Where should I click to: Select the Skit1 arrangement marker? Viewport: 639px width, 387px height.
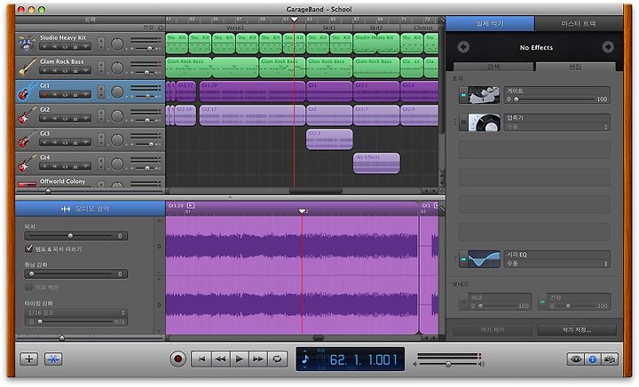pos(329,28)
